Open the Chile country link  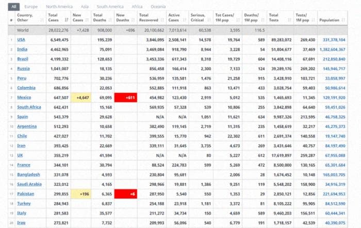(22, 136)
